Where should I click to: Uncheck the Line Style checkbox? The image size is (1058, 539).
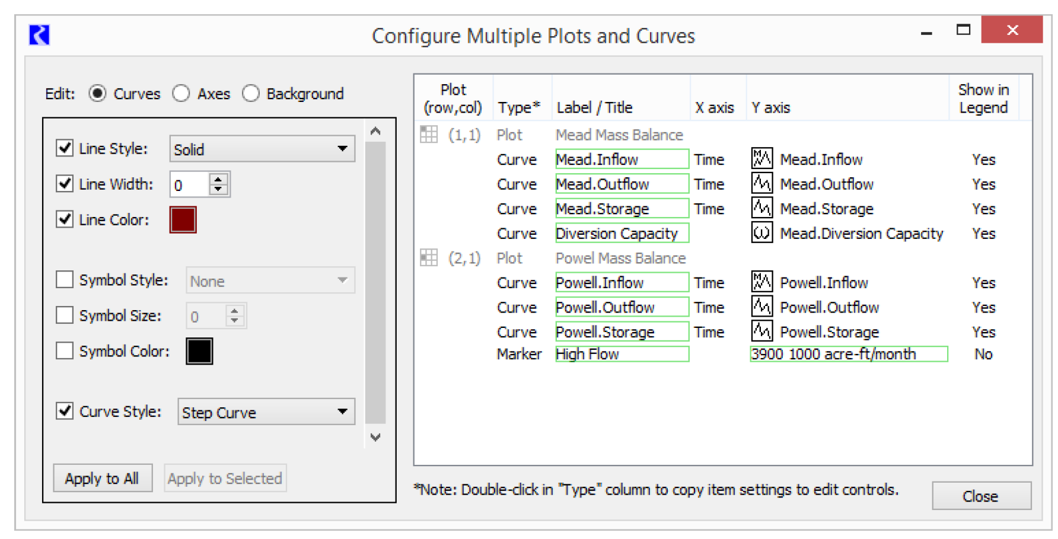coord(65,148)
